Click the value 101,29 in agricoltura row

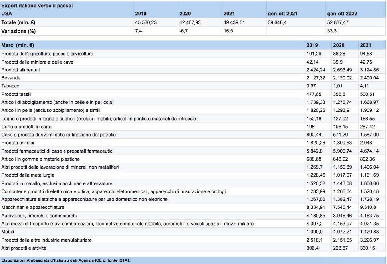point(314,54)
